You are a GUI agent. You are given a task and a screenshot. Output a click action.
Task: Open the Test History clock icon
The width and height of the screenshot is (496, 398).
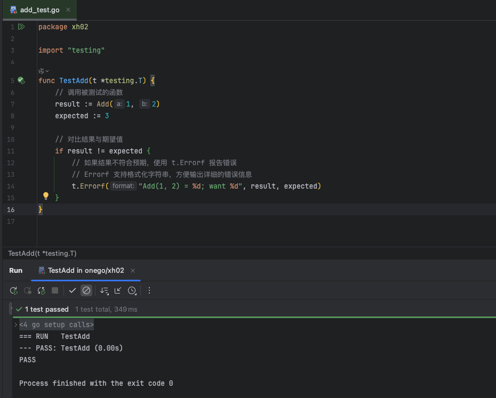point(132,290)
